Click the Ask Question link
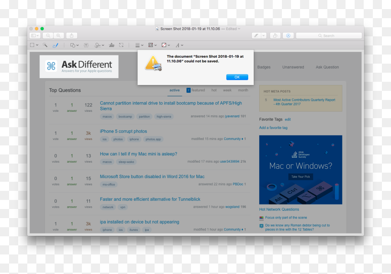The image size is (391, 274). click(327, 67)
